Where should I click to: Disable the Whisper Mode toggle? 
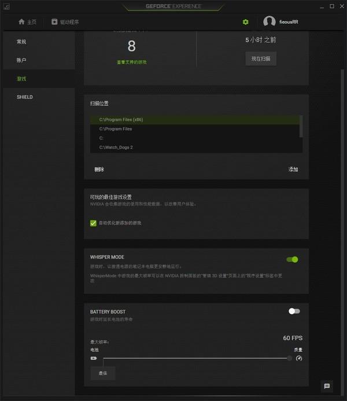[292, 260]
